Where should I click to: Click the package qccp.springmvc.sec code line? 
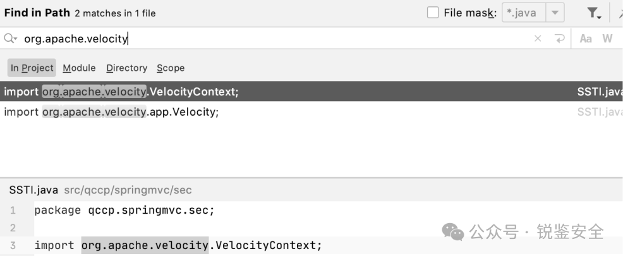click(124, 210)
